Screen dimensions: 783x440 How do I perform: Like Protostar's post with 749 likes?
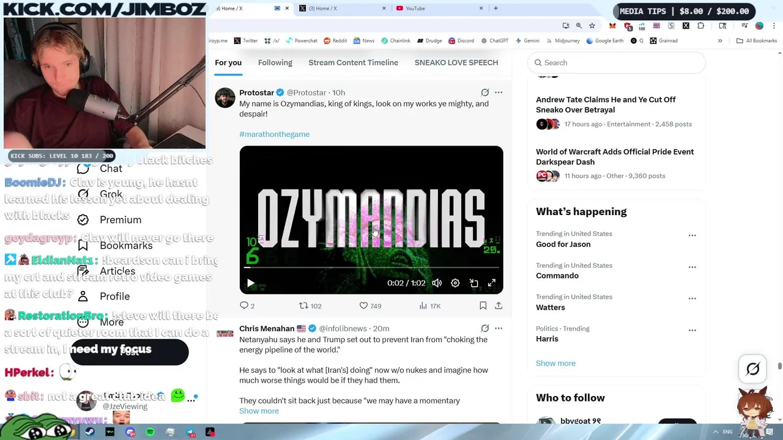pyautogui.click(x=370, y=306)
